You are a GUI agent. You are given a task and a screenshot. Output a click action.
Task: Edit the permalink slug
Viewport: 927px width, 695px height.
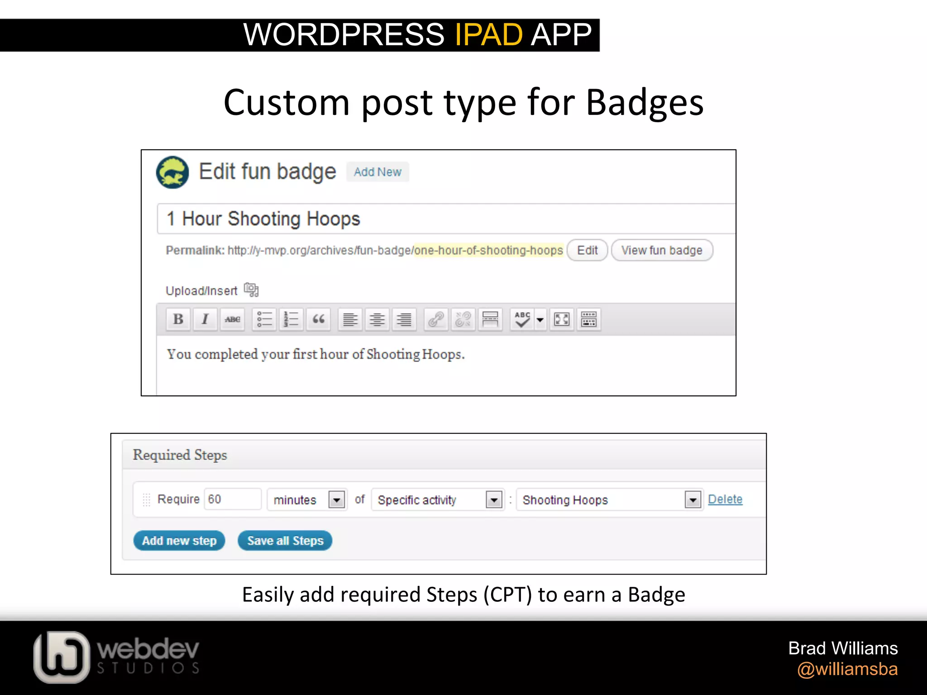click(587, 250)
